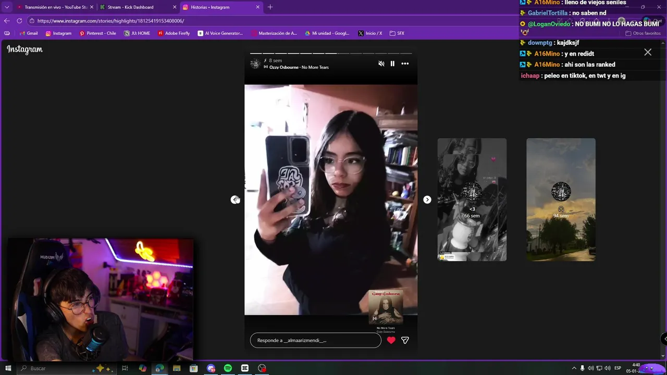Viewport: 667px width, 375px height.
Task: View site information icon in the address bar
Action: 32,21
